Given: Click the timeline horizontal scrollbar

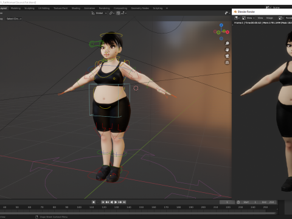Looking at the screenshot, I should (138, 213).
